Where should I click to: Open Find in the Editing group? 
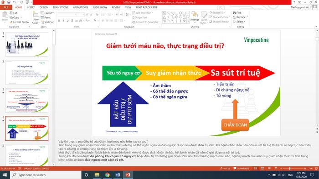coord(237,13)
